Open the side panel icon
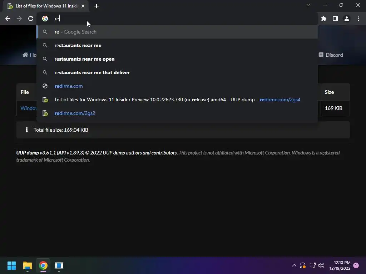Image resolution: width=366 pixels, height=274 pixels. [335, 19]
